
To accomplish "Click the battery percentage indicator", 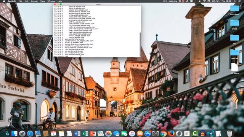I will tap(215, 1).
